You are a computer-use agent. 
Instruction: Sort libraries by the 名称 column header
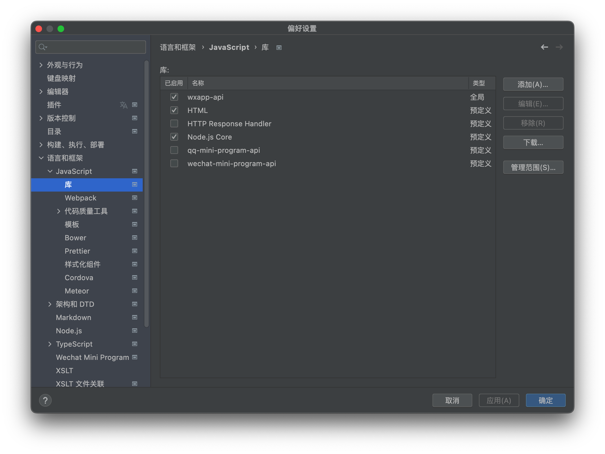pos(328,83)
